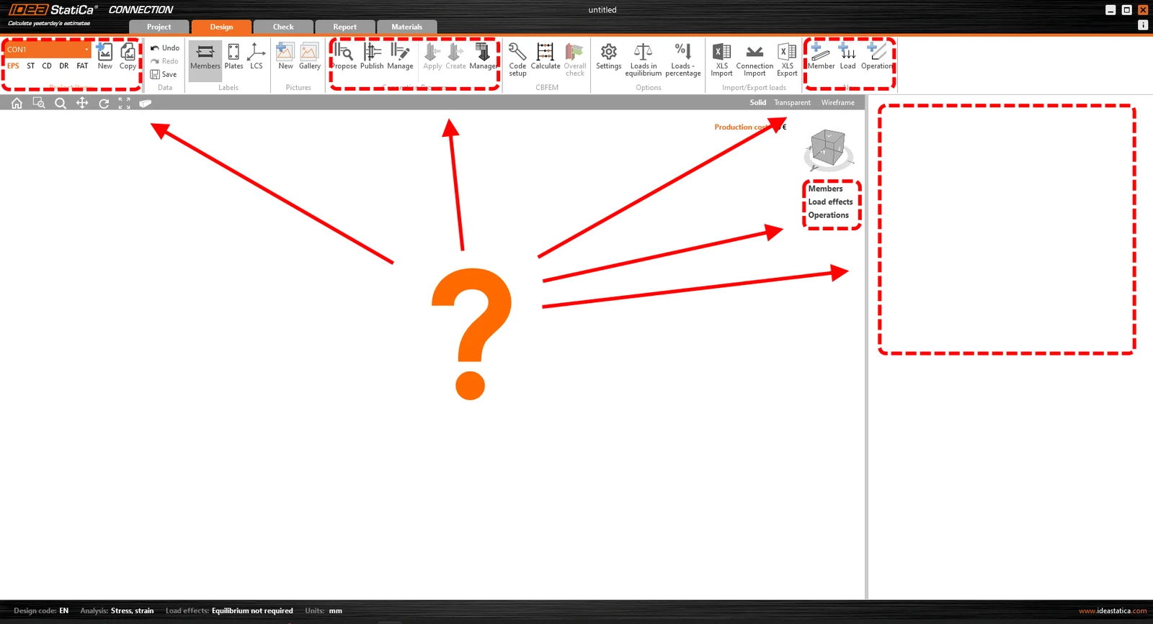1153x624 pixels.
Task: Import loads from XLS file
Action: tap(721, 59)
